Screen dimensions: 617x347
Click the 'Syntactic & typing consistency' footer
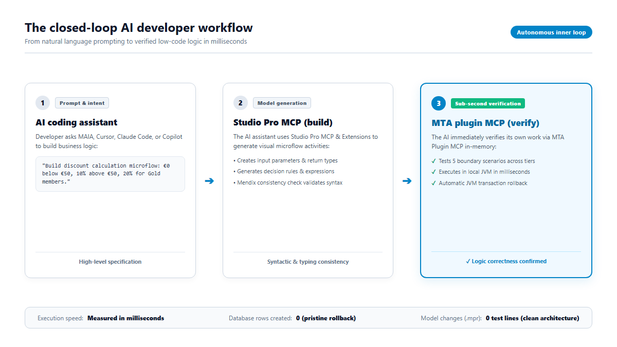pyautogui.click(x=308, y=262)
